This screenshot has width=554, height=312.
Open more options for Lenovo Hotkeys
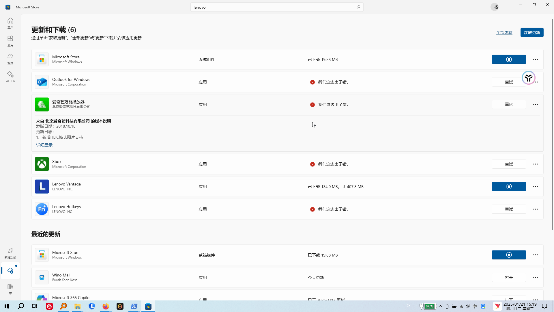(x=536, y=209)
